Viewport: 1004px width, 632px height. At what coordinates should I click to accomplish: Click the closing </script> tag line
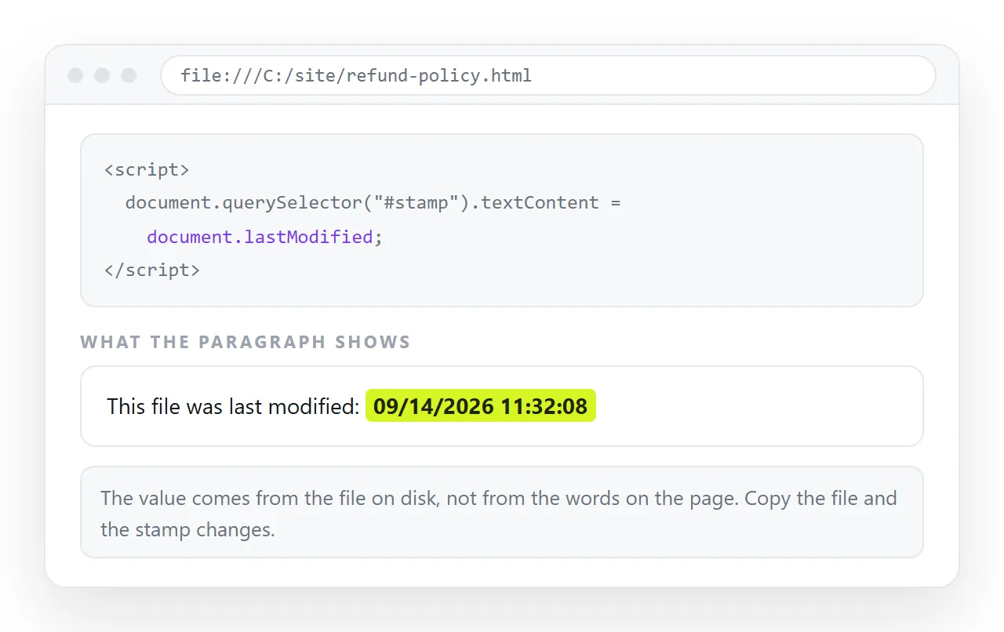[x=152, y=271]
